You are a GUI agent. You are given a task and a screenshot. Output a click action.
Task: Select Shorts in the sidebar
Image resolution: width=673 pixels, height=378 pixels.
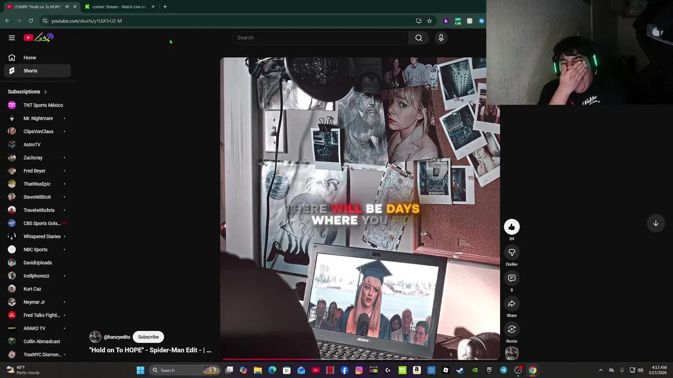coord(37,71)
